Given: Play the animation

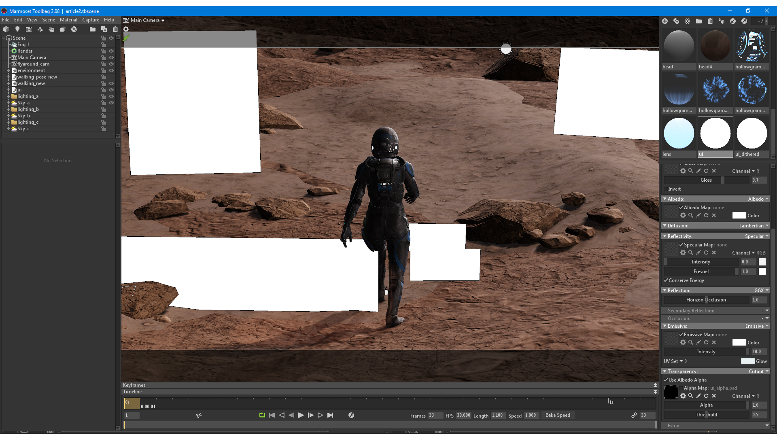Looking at the screenshot, I should click(x=301, y=415).
